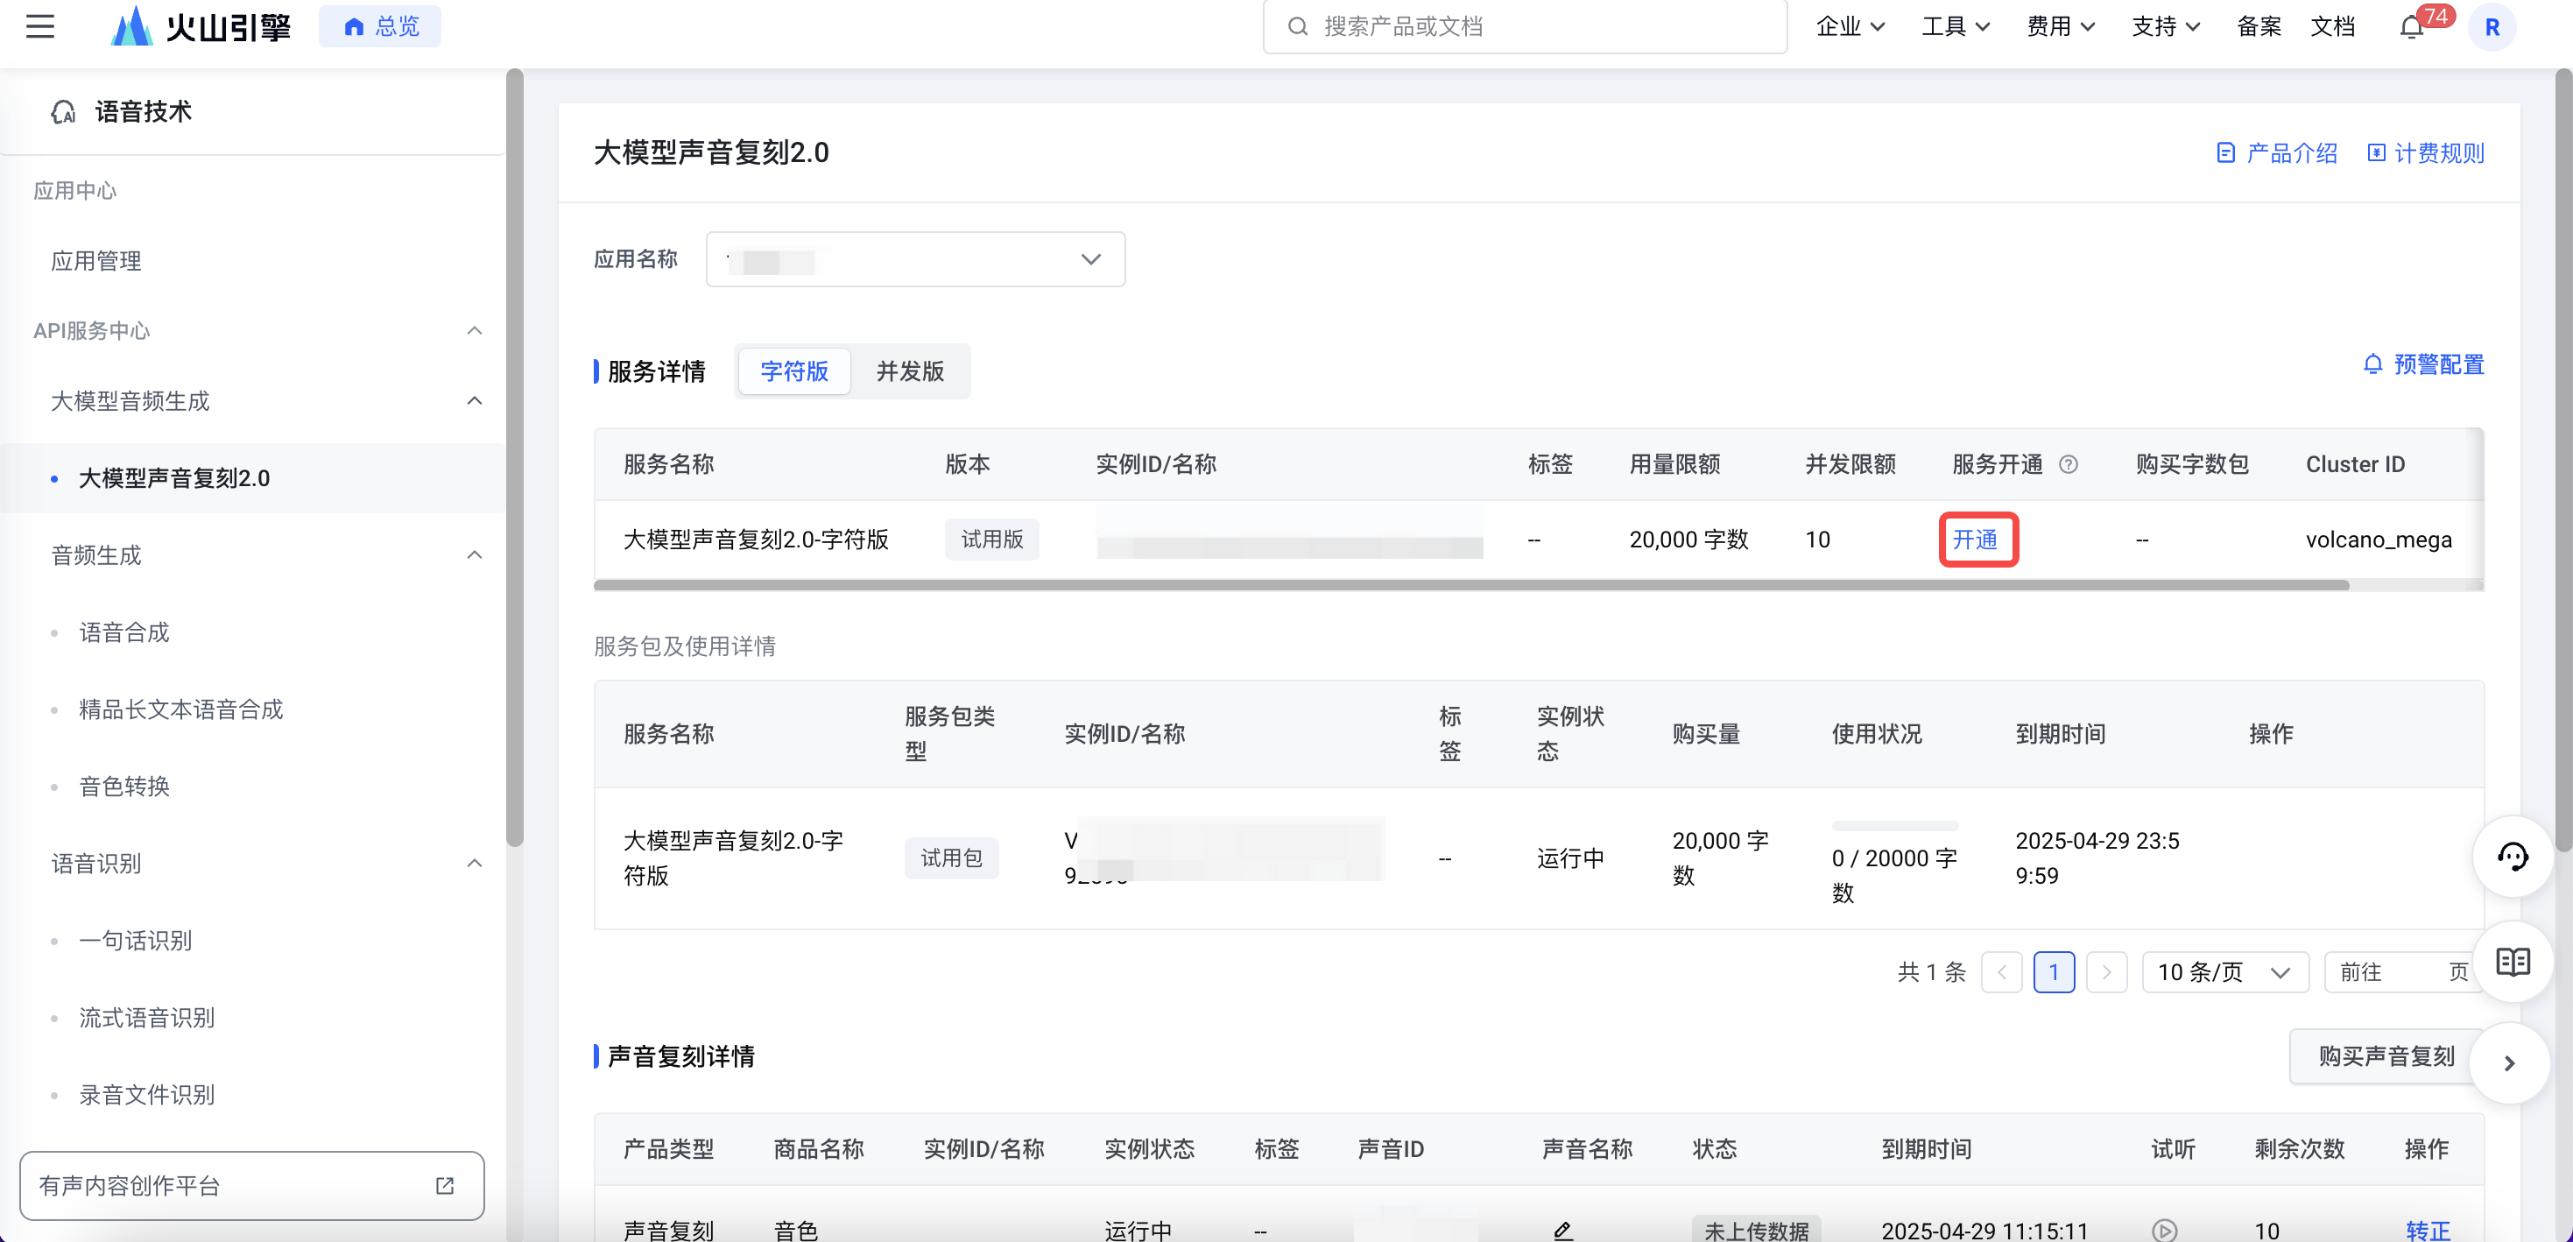Image resolution: width=2573 pixels, height=1242 pixels.
Task: Open the hamburger navigation menu
Action: (x=40, y=26)
